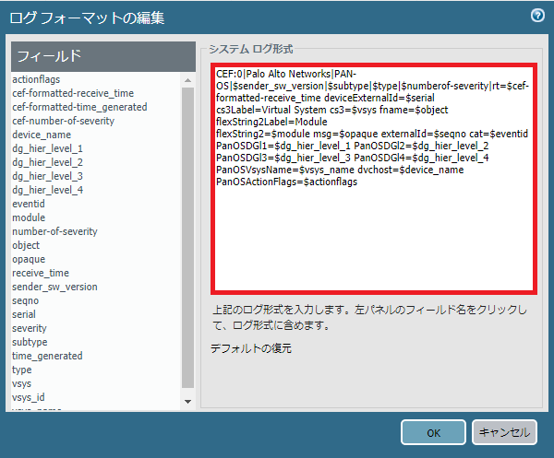Click the デフォルトの復元 link
This screenshot has height=458, width=554.
(251, 348)
